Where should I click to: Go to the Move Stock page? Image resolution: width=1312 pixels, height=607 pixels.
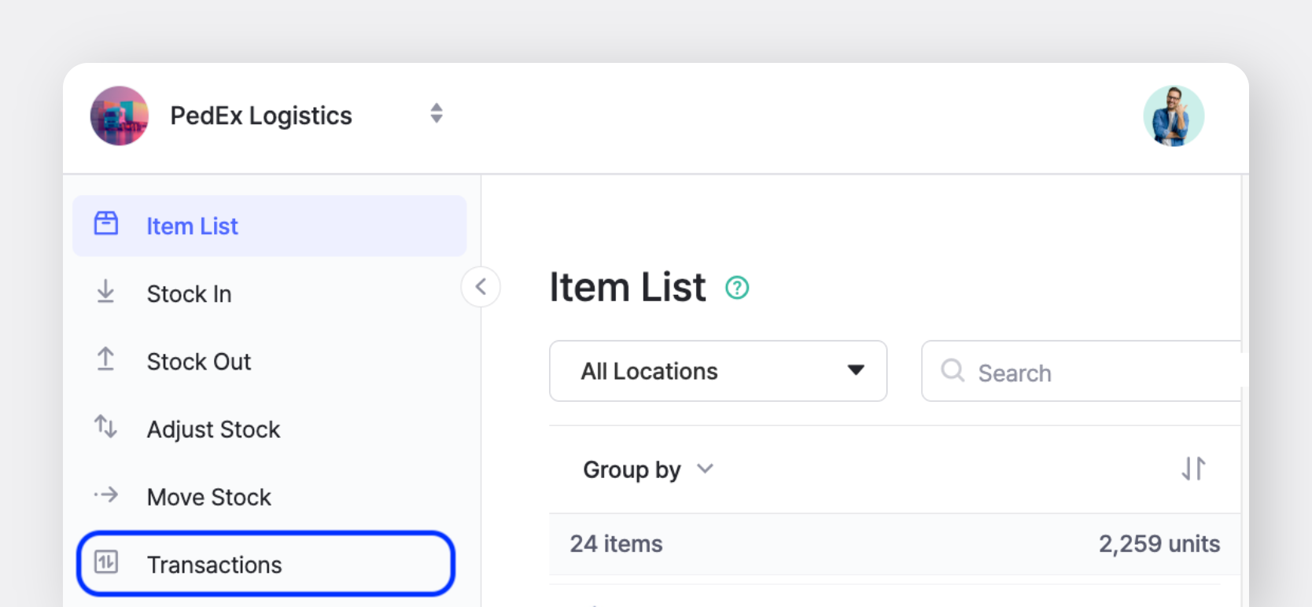pos(208,495)
